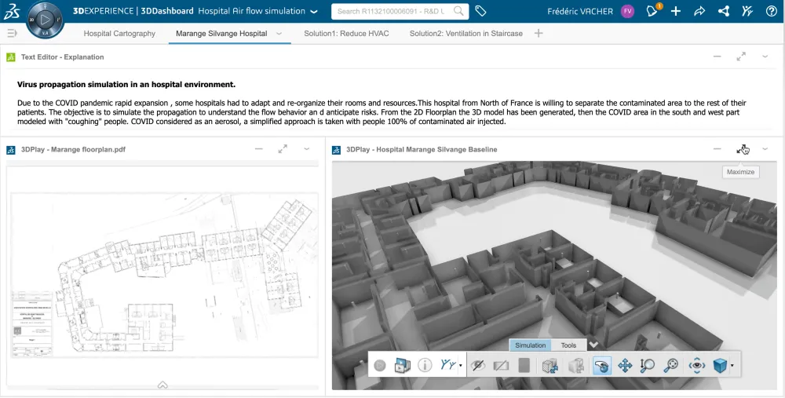The image size is (785, 398).
Task: Click the blue cube view icon
Action: tap(720, 366)
